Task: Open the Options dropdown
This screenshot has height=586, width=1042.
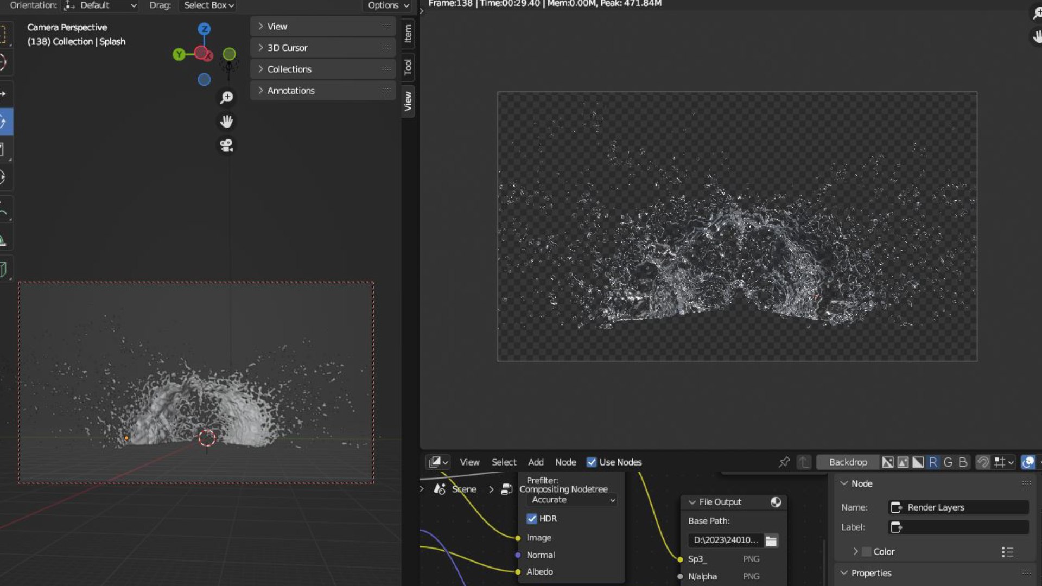Action: (x=387, y=5)
